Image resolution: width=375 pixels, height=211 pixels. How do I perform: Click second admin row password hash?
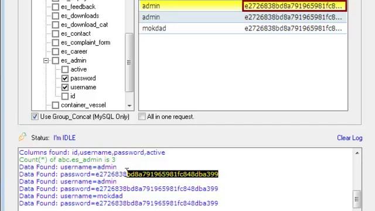click(293, 17)
